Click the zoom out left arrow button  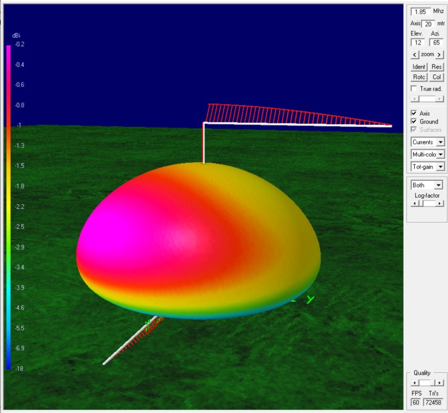tap(415, 55)
